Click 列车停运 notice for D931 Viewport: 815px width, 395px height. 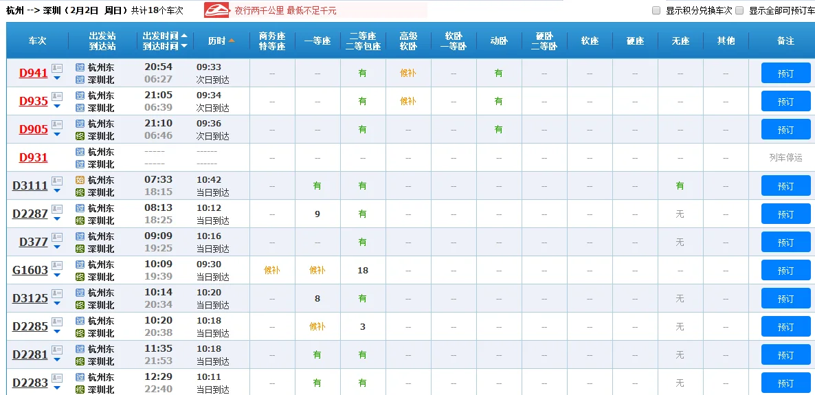point(786,157)
